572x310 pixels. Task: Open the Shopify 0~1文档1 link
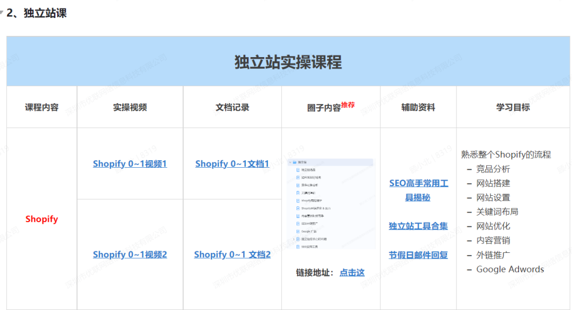click(x=232, y=164)
